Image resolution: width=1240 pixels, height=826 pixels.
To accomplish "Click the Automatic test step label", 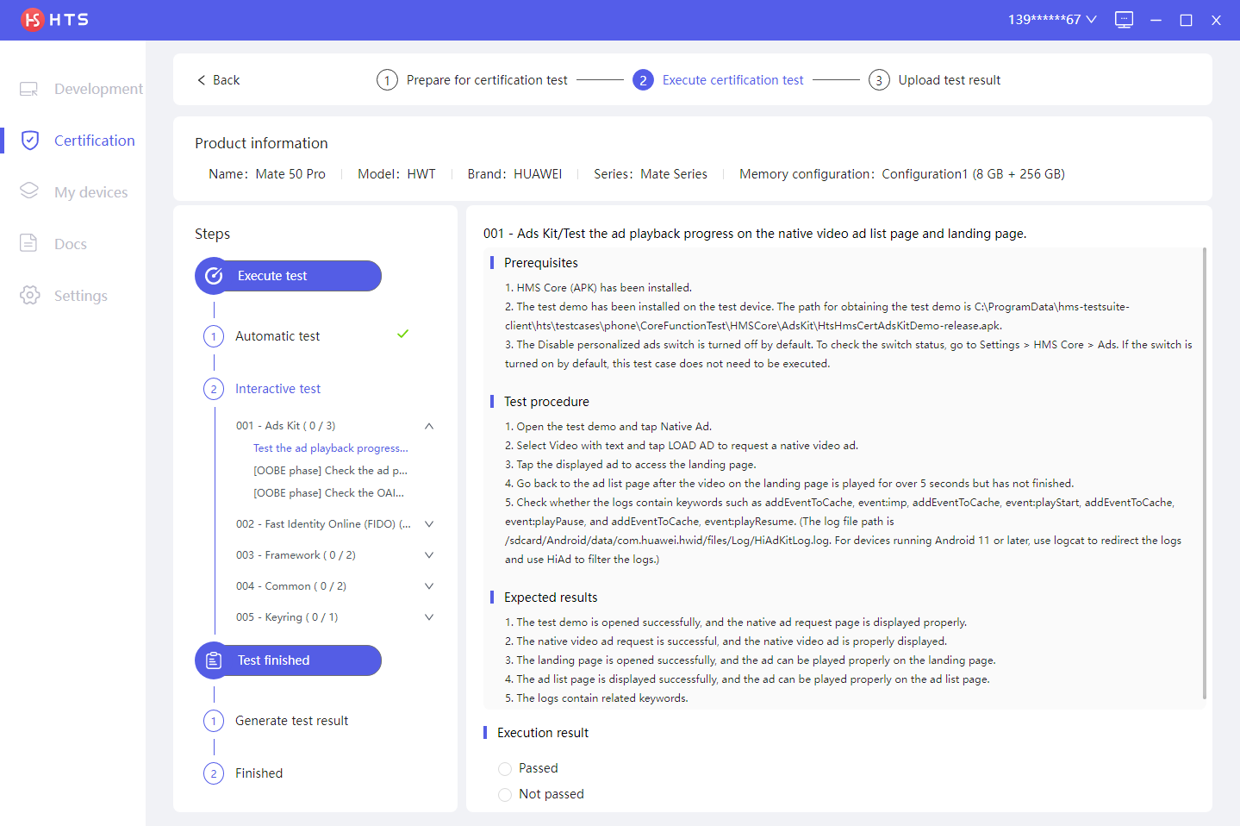I will (x=277, y=336).
